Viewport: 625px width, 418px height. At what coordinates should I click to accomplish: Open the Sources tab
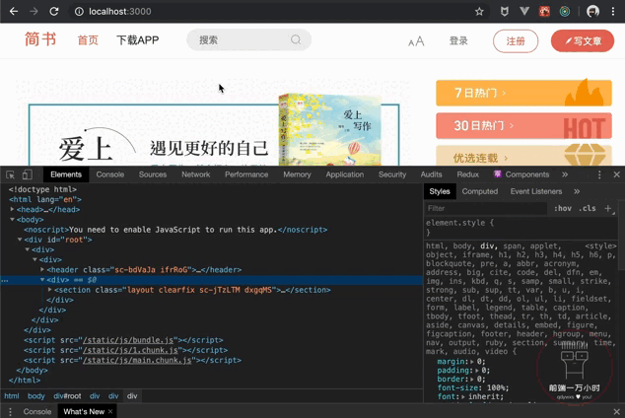(153, 174)
